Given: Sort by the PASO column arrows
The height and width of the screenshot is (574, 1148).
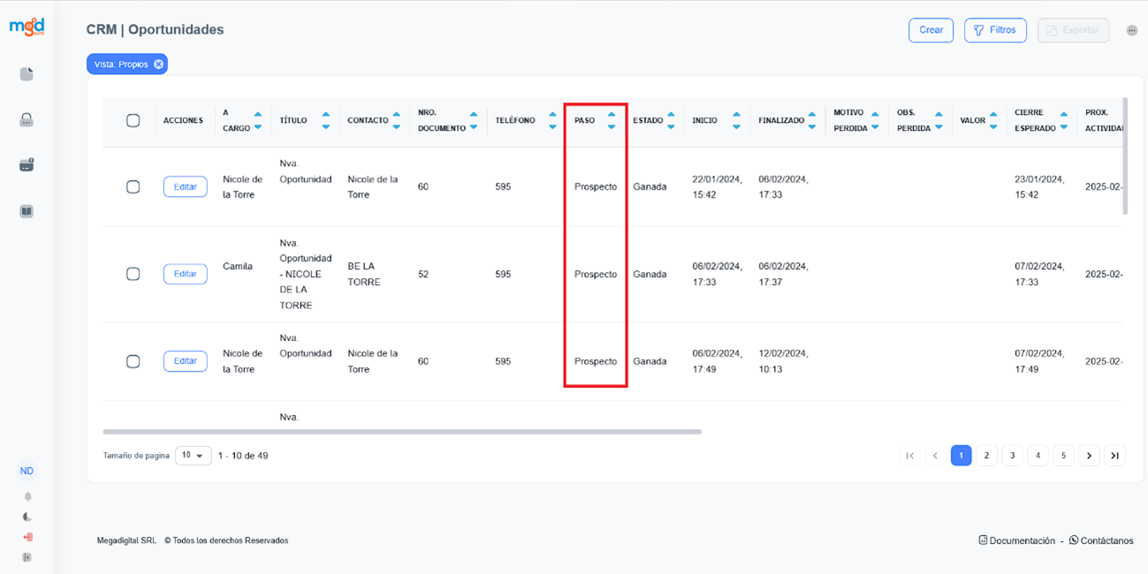Looking at the screenshot, I should pos(611,121).
